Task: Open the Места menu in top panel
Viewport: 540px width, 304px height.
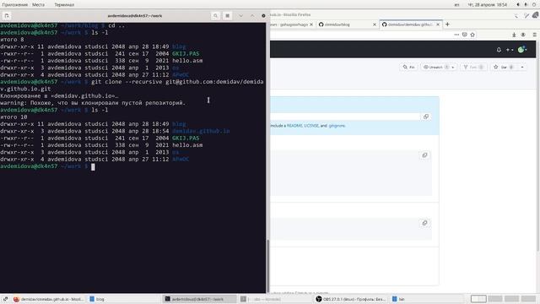Action: [38, 5]
